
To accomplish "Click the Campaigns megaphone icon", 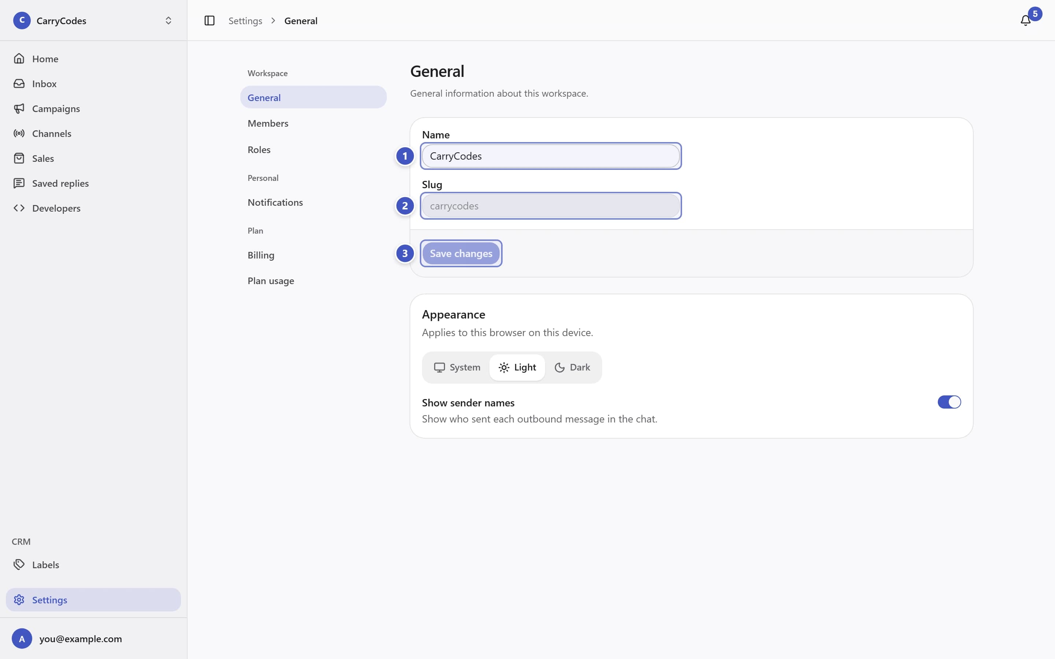I will click(x=19, y=108).
